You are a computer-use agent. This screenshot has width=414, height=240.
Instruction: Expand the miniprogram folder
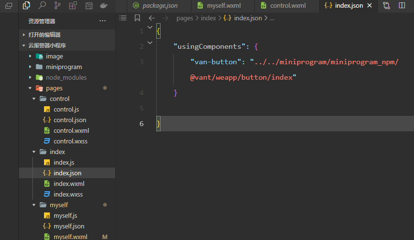[63, 67]
